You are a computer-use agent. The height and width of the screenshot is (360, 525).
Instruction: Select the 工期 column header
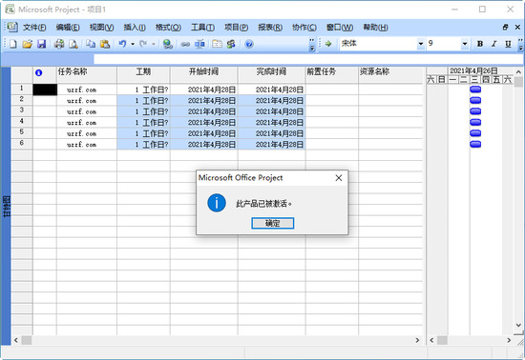tap(143, 75)
